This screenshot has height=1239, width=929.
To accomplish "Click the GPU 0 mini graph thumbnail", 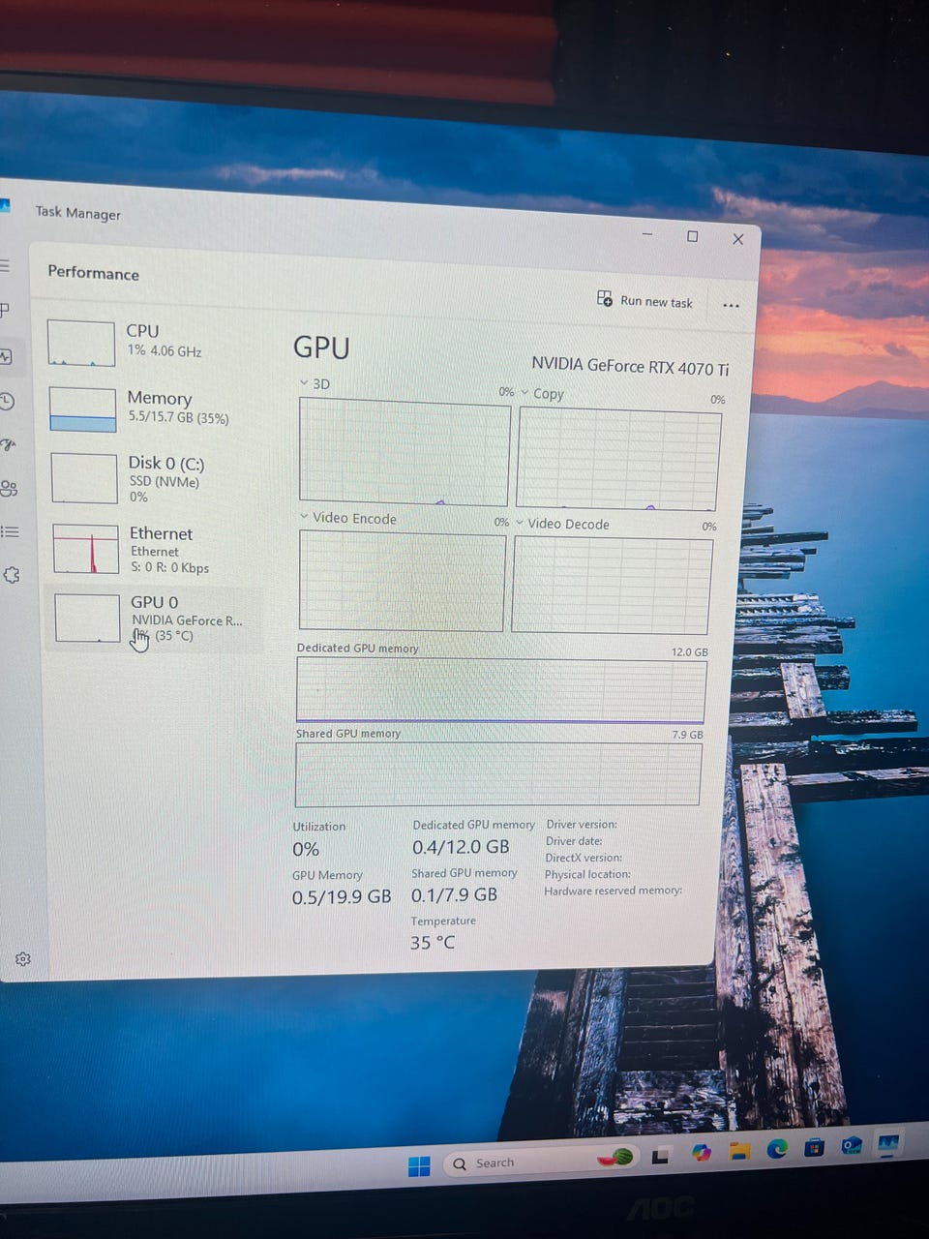I will tap(87, 619).
